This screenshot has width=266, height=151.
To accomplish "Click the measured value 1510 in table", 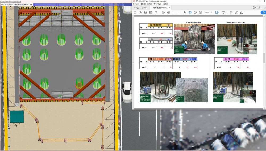I will [x=162, y=33].
